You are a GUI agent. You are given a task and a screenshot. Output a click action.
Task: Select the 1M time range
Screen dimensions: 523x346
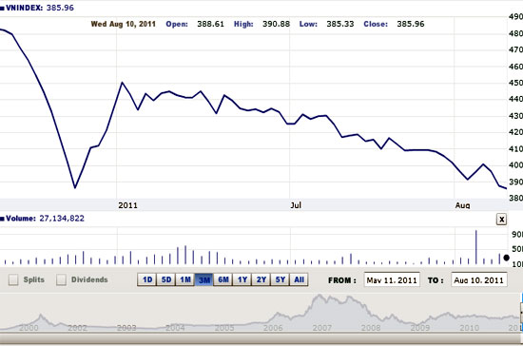pos(185,279)
